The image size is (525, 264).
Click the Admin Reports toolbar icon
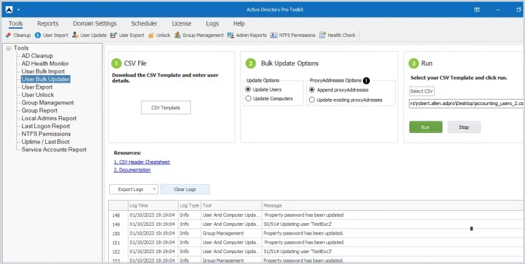pyautogui.click(x=230, y=35)
